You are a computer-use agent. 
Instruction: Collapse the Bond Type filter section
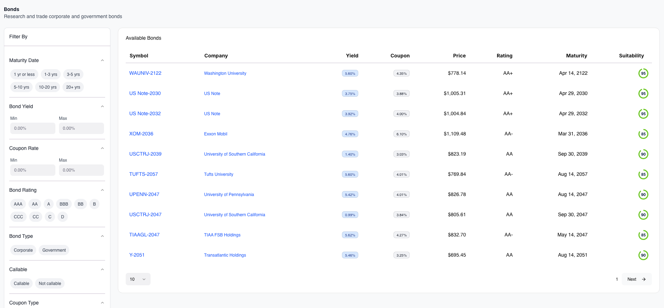(102, 236)
